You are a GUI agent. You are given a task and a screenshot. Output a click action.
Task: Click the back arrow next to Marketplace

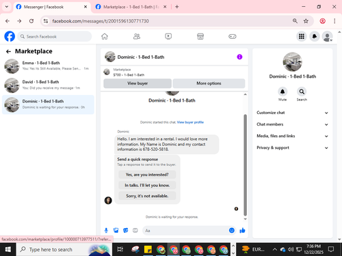click(8, 52)
